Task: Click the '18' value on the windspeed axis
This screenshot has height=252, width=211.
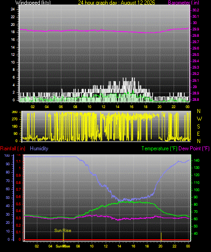Action: pyautogui.click(x=13, y=32)
